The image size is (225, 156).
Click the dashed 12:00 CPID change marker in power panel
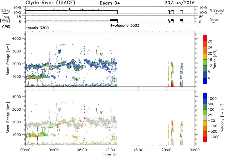pos(110,59)
